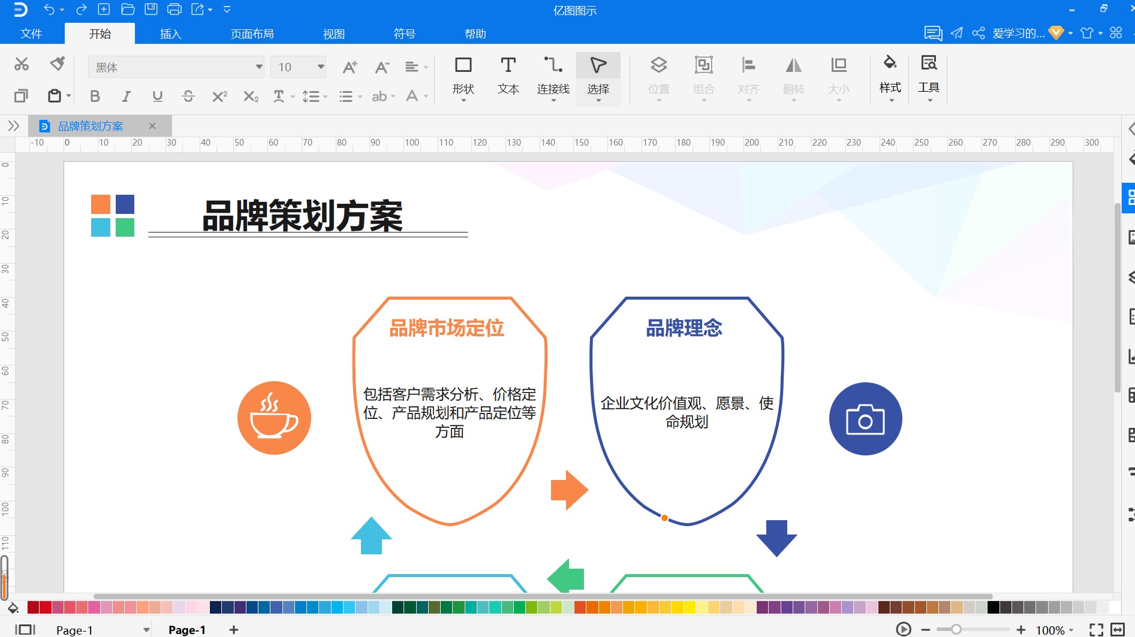The image size is (1135, 637).
Task: Toggle underline formatting
Action: click(x=157, y=96)
